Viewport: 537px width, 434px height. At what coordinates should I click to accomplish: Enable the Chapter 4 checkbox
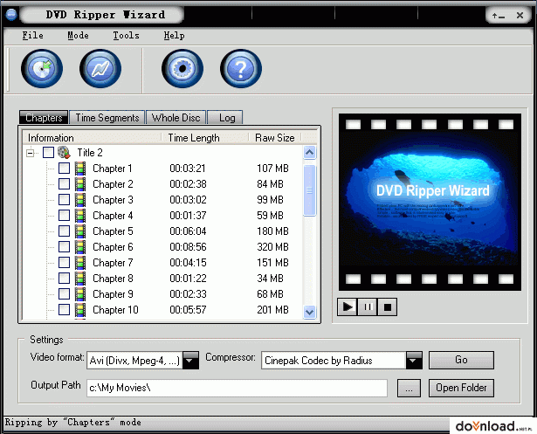pos(64,216)
